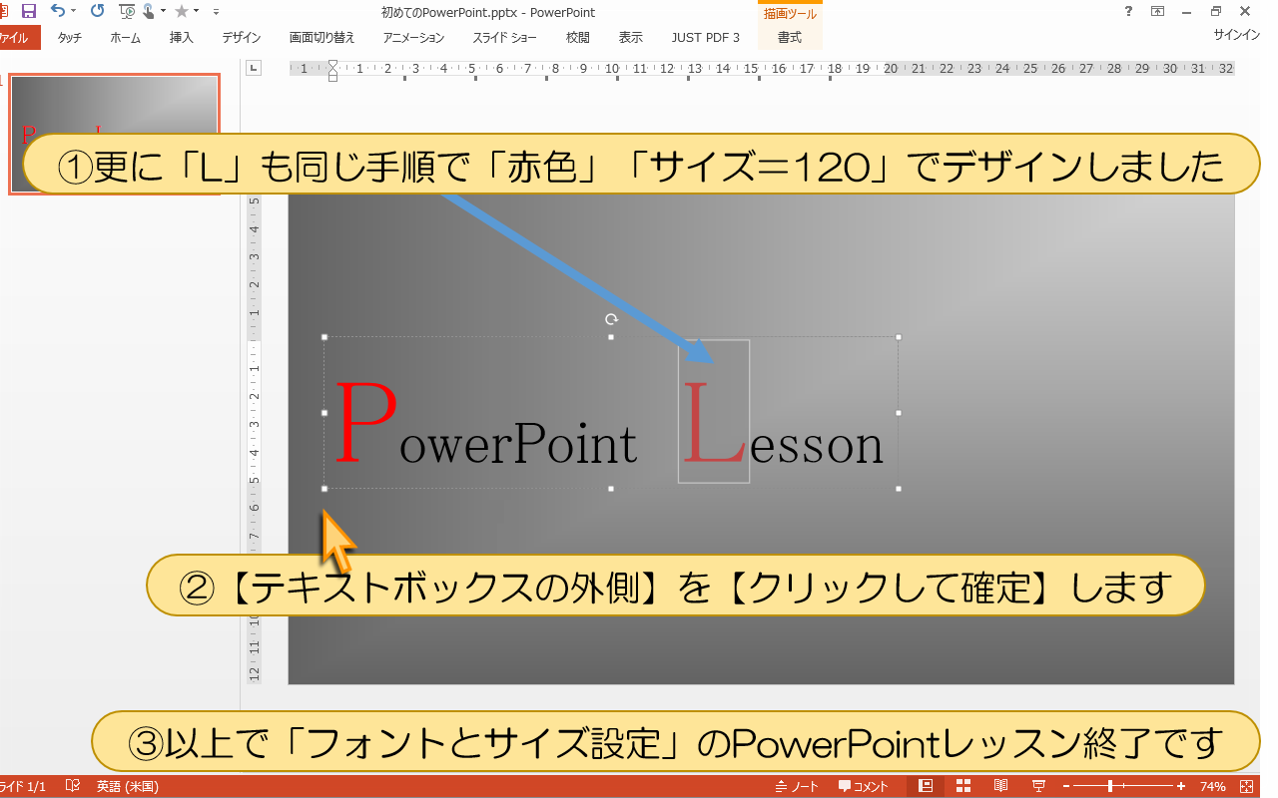Open the Touch/Mouse mode dropdown arrow
Viewport: 1278px width, 798px height.
point(163,12)
